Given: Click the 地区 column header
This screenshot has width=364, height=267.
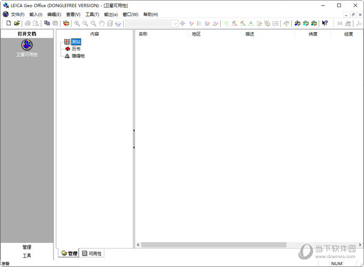Looking at the screenshot, I should (x=215, y=34).
